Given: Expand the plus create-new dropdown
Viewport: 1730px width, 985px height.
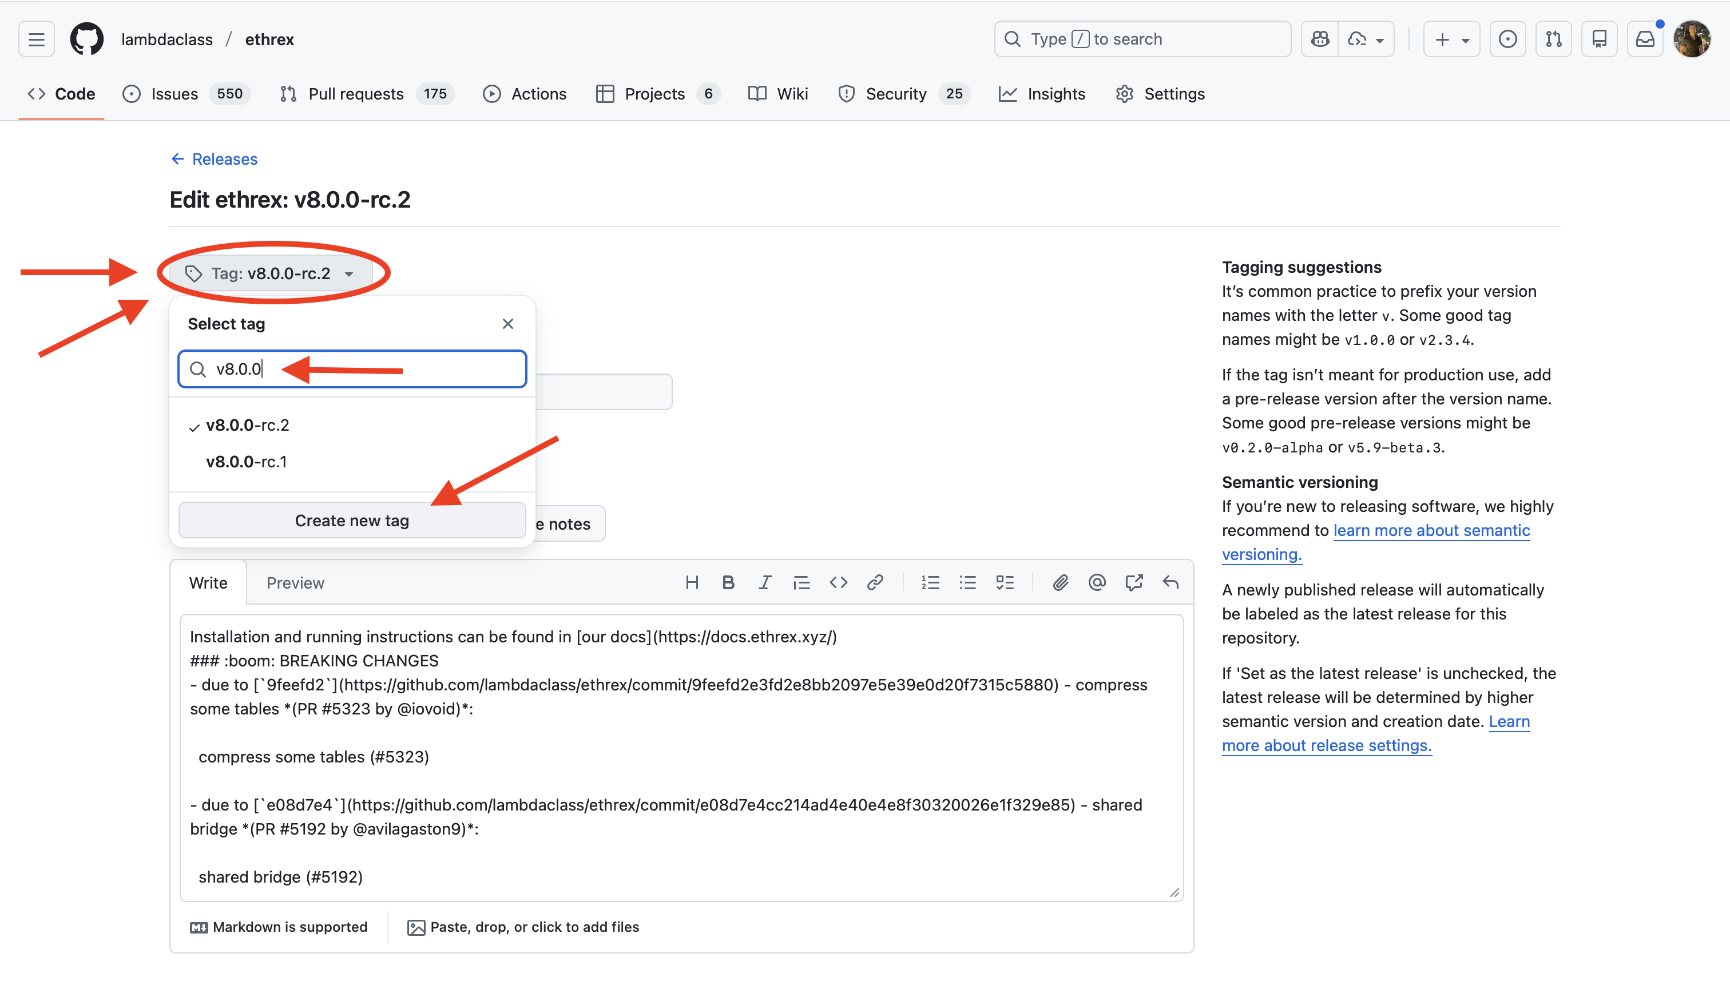Looking at the screenshot, I should pos(1451,39).
